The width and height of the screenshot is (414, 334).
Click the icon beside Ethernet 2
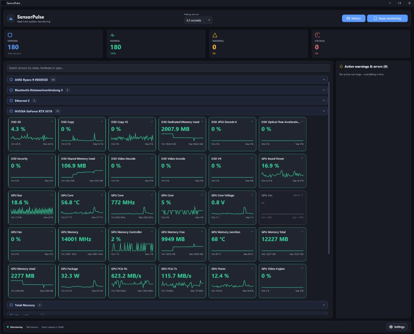tap(11, 101)
